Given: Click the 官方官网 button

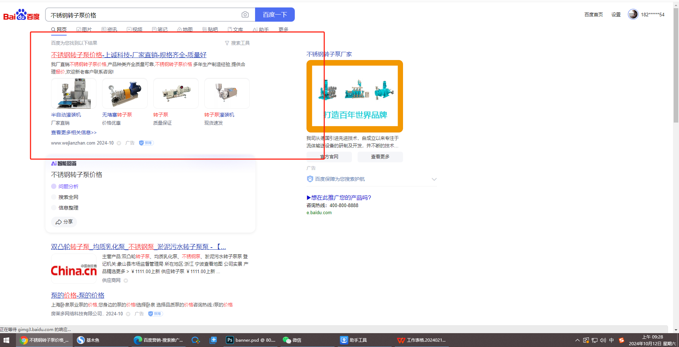Looking at the screenshot, I should click(x=329, y=157).
